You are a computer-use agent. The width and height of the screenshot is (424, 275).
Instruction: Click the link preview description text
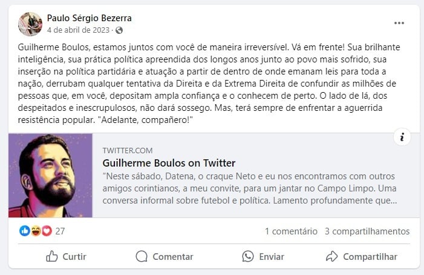(250, 188)
